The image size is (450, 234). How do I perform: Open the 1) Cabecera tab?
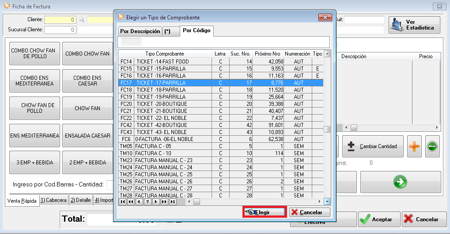(53, 200)
